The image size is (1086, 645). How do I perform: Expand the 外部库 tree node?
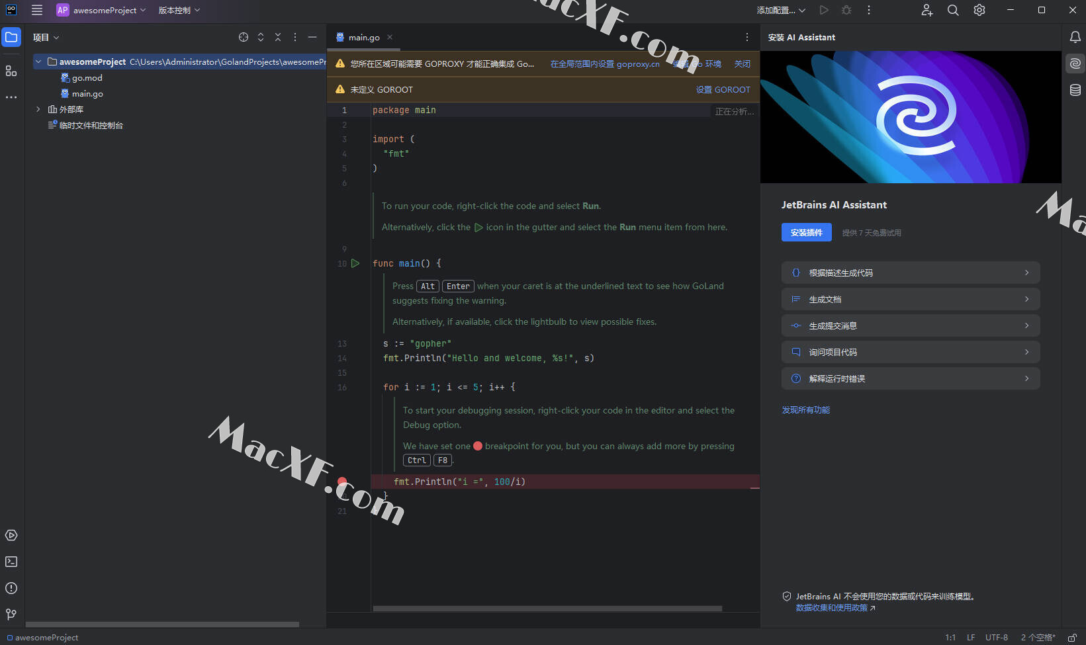point(38,109)
